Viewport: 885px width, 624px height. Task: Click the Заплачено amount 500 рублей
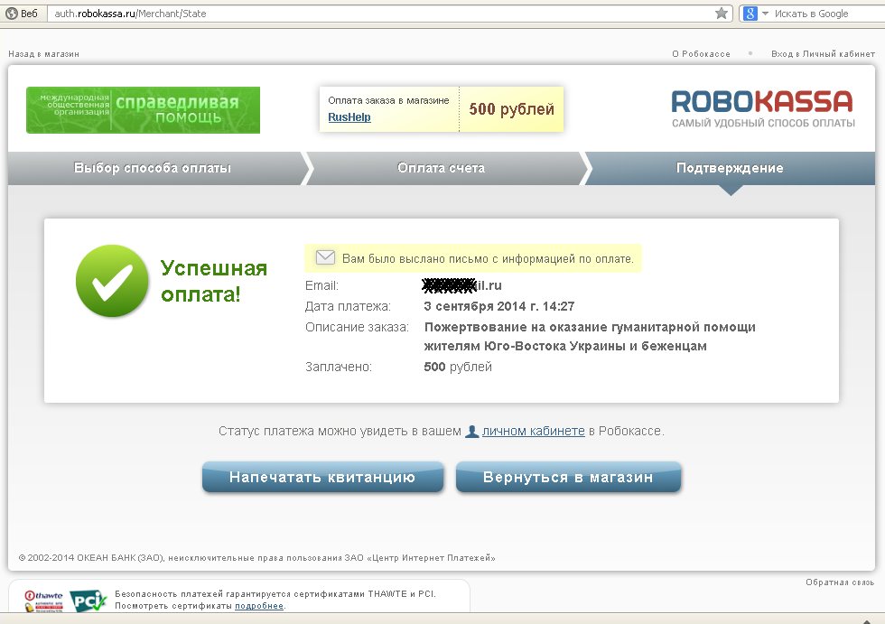458,367
